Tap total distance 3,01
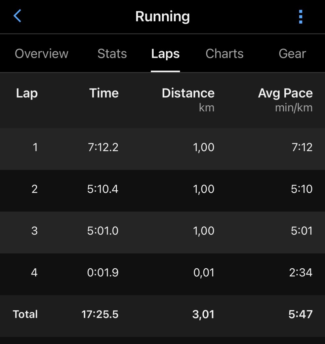 pyautogui.click(x=203, y=314)
